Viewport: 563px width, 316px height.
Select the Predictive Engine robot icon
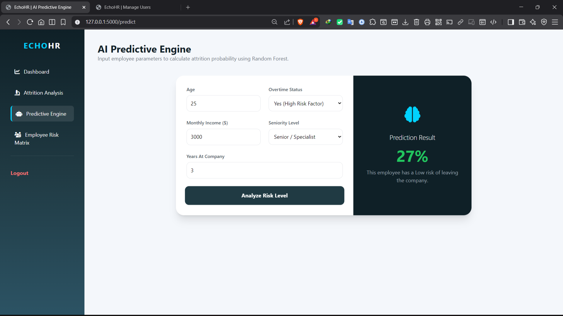tap(19, 114)
